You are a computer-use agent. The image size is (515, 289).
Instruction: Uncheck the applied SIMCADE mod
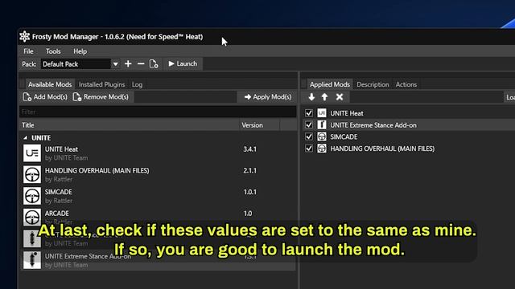(x=309, y=136)
